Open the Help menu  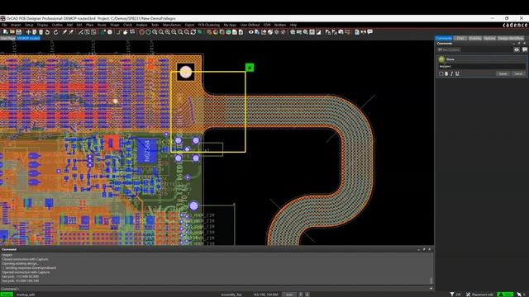[293, 25]
